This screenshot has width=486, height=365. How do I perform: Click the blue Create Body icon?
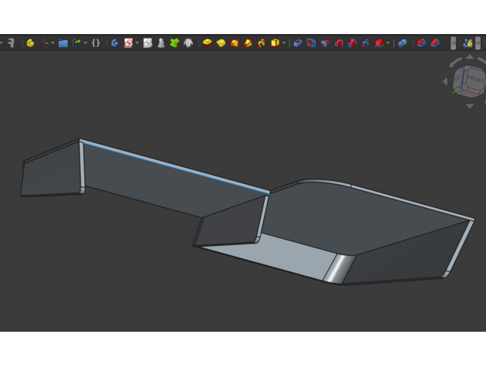point(115,43)
